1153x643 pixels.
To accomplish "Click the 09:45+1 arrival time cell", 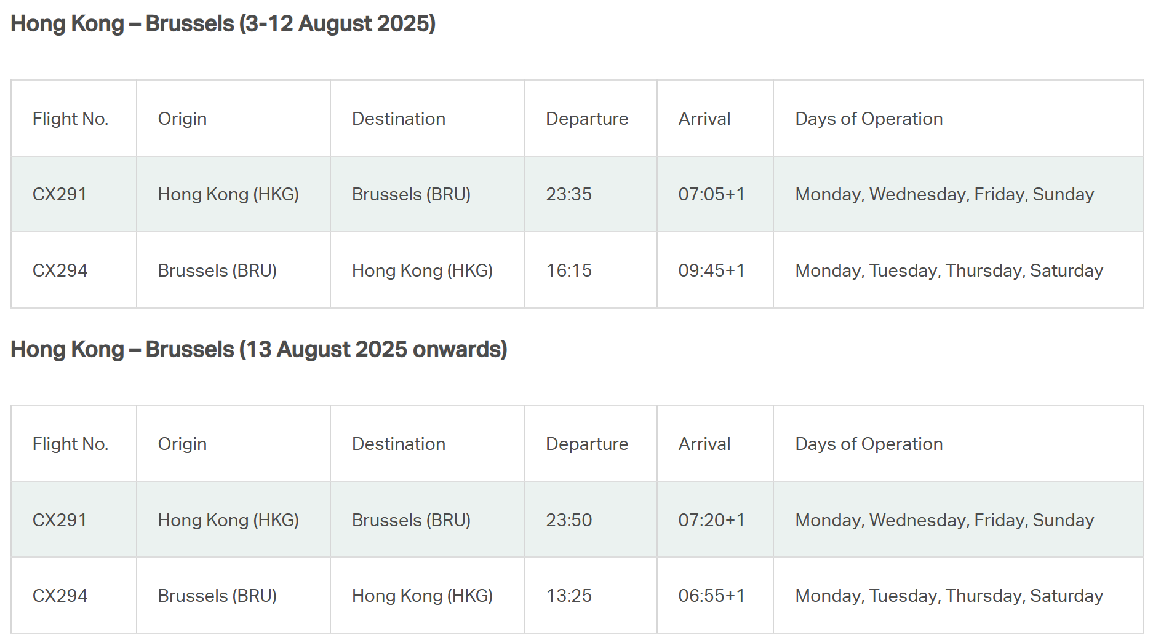I will coord(711,270).
